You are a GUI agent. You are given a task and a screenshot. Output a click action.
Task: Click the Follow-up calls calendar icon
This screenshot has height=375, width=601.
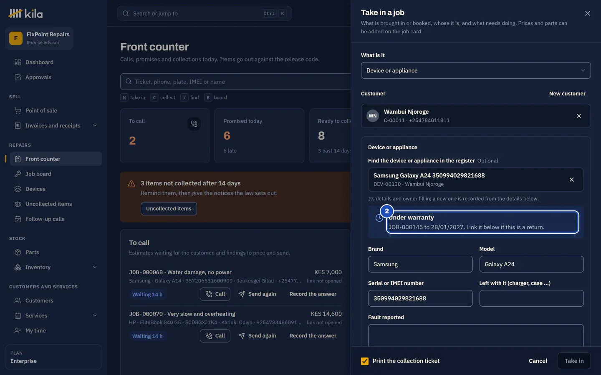click(18, 219)
